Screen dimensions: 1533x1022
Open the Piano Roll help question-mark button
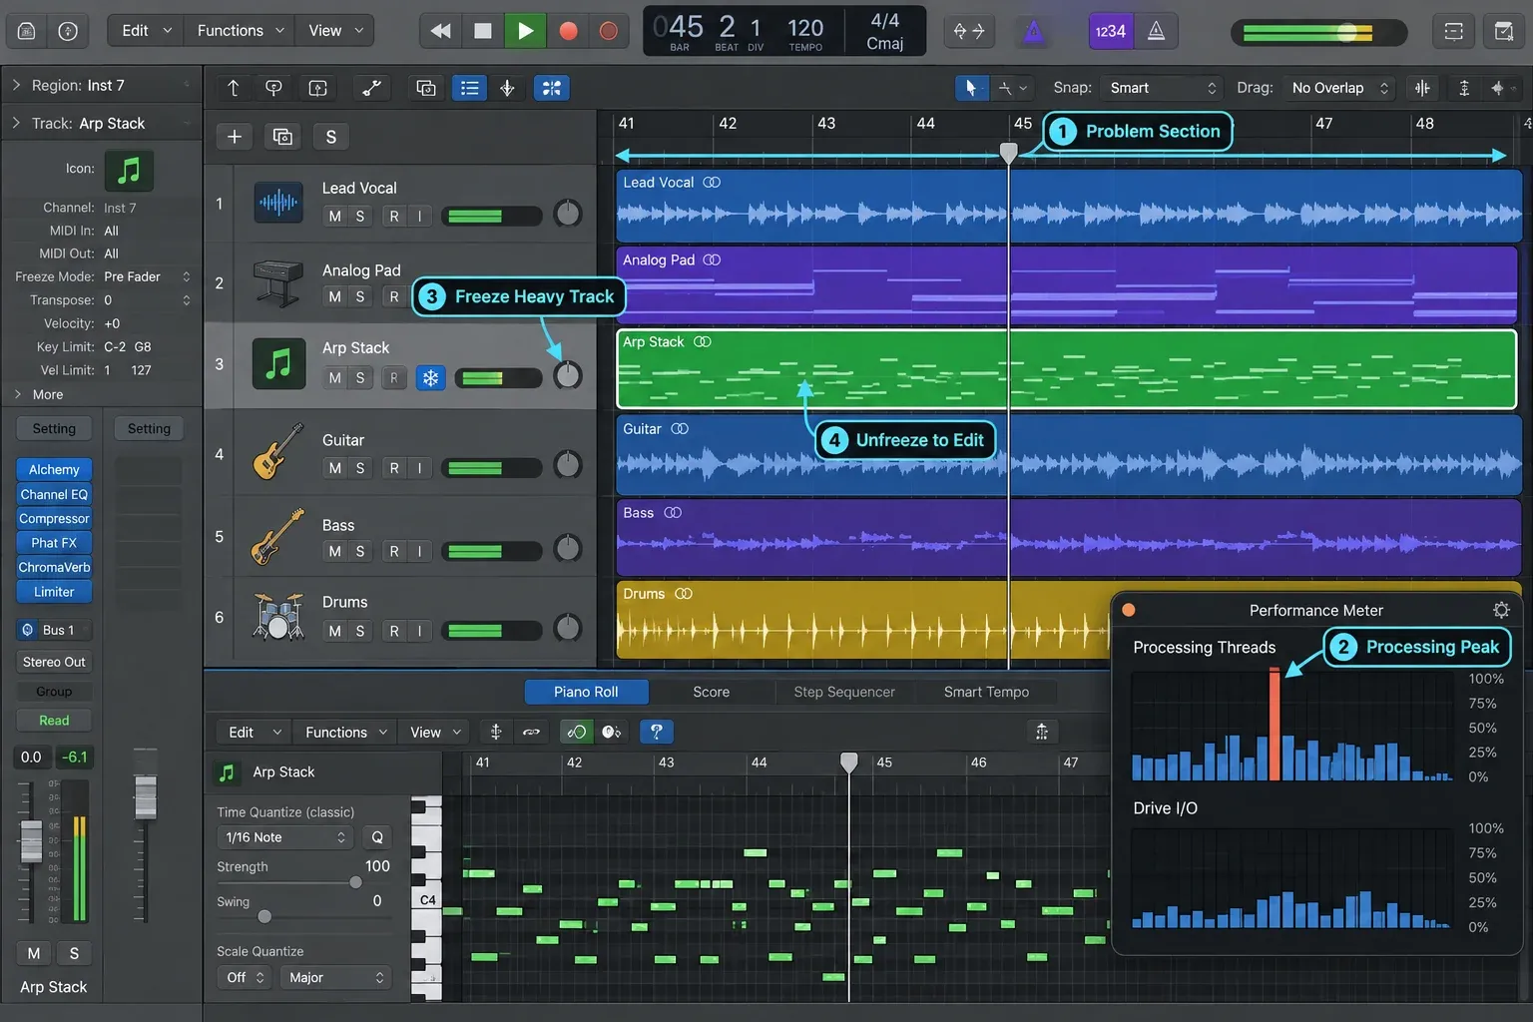(657, 732)
